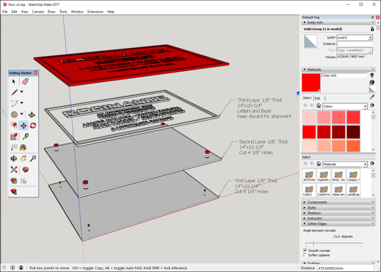Activate the Orbit camera tool
This screenshot has height=272, width=381.
[x=14, y=158]
